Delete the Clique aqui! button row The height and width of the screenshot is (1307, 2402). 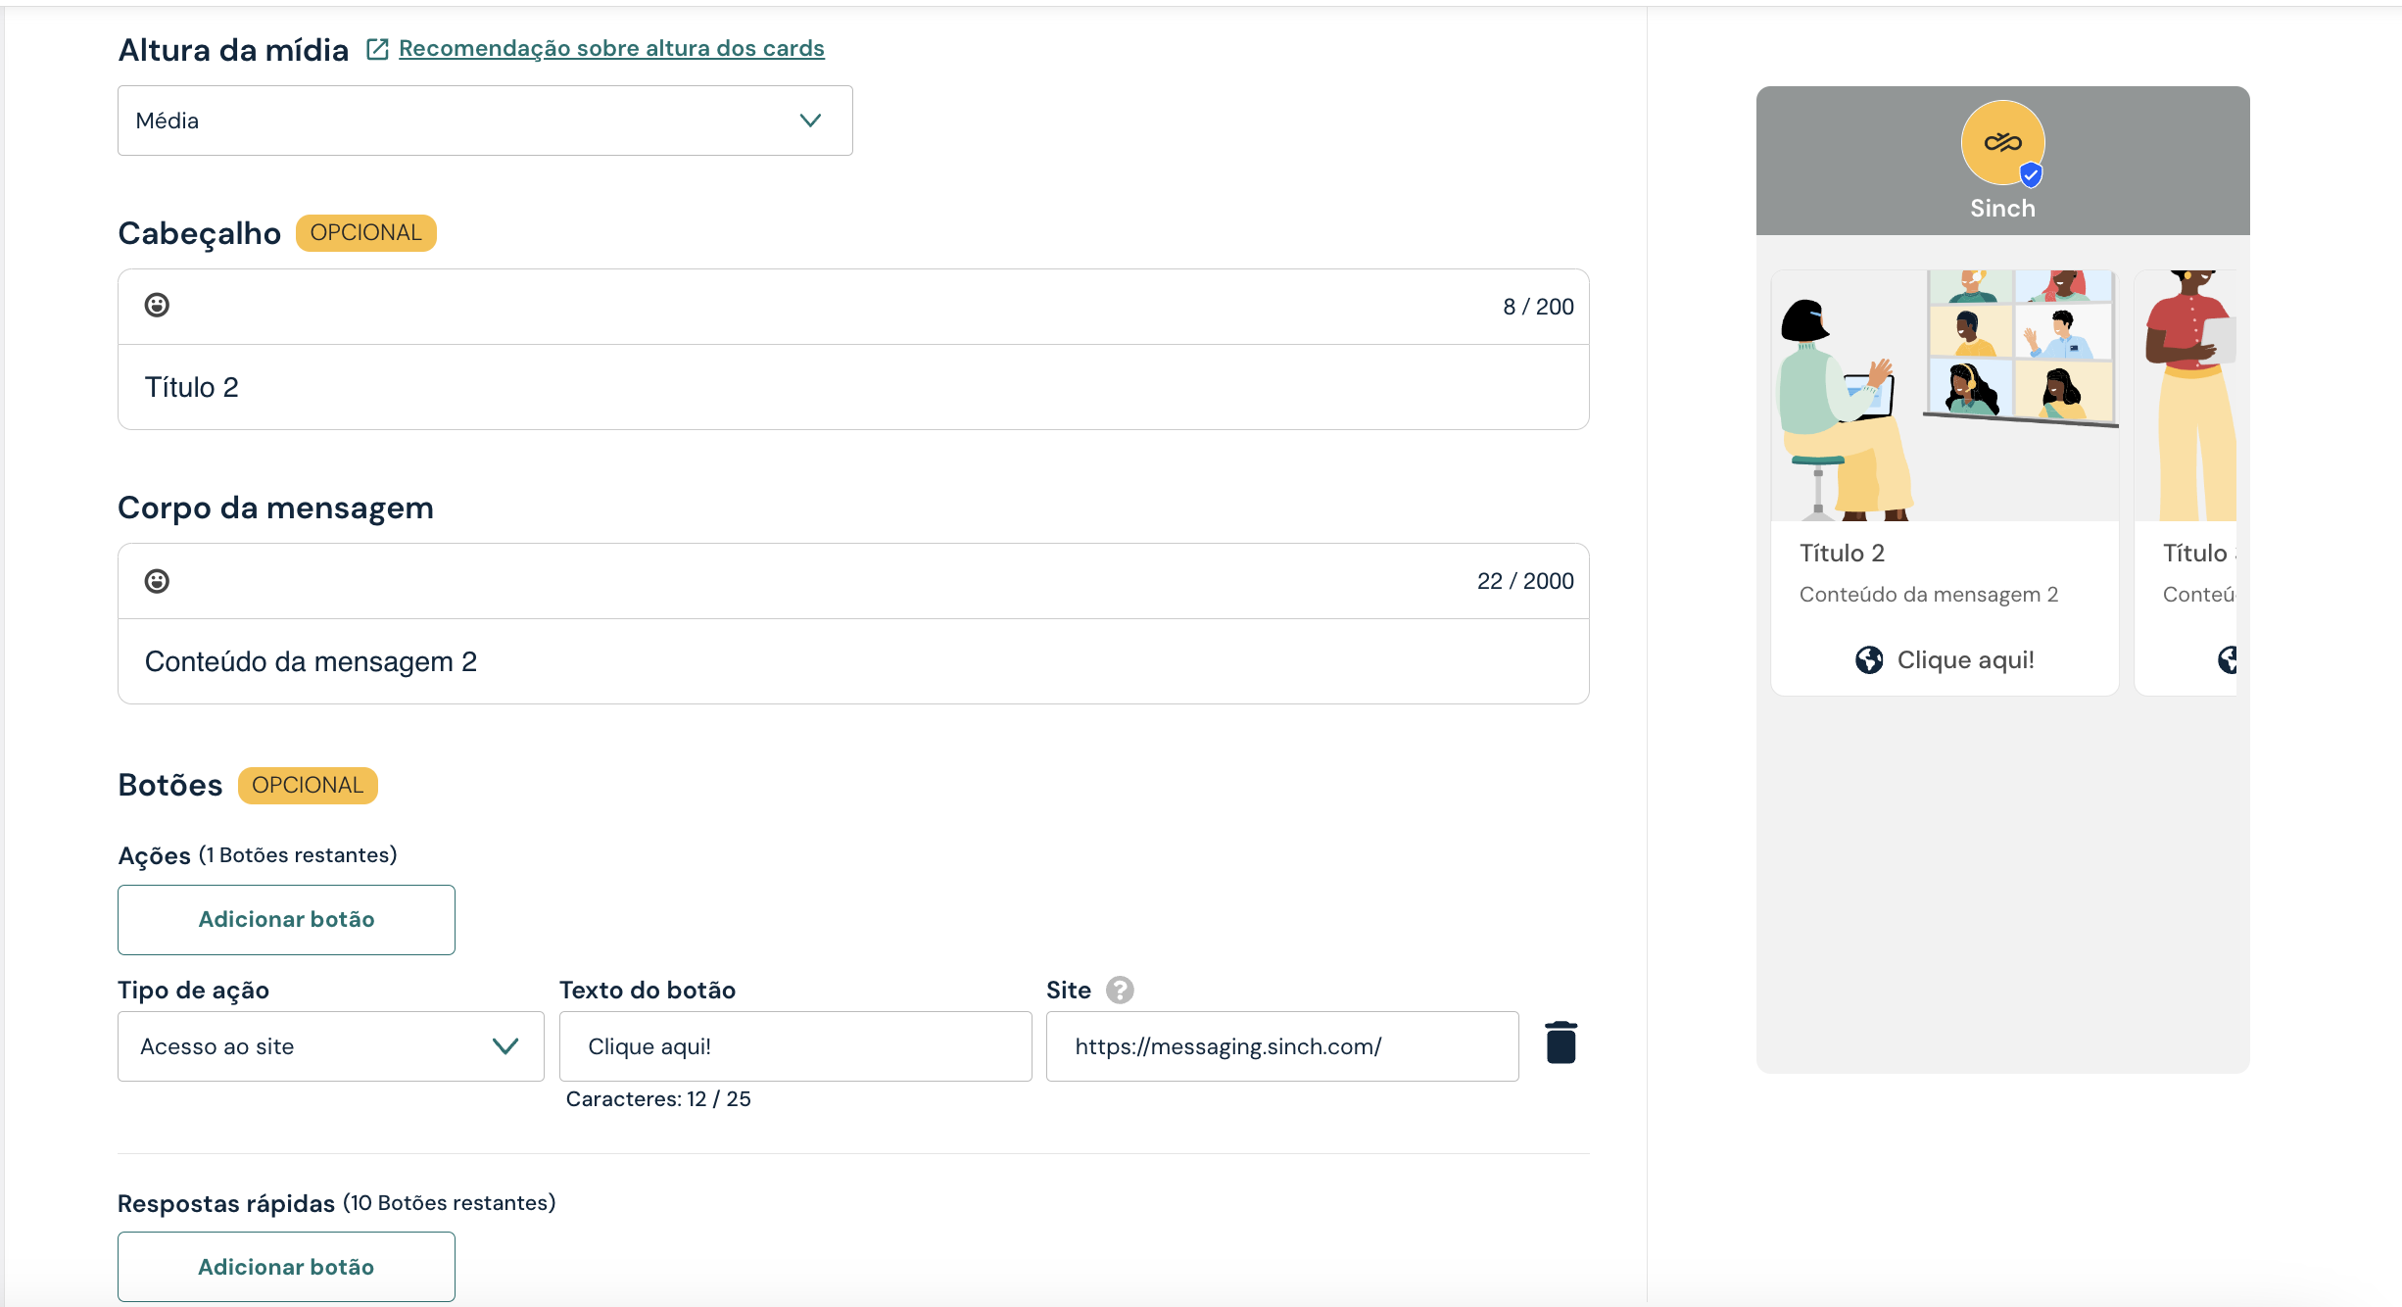point(1561,1042)
